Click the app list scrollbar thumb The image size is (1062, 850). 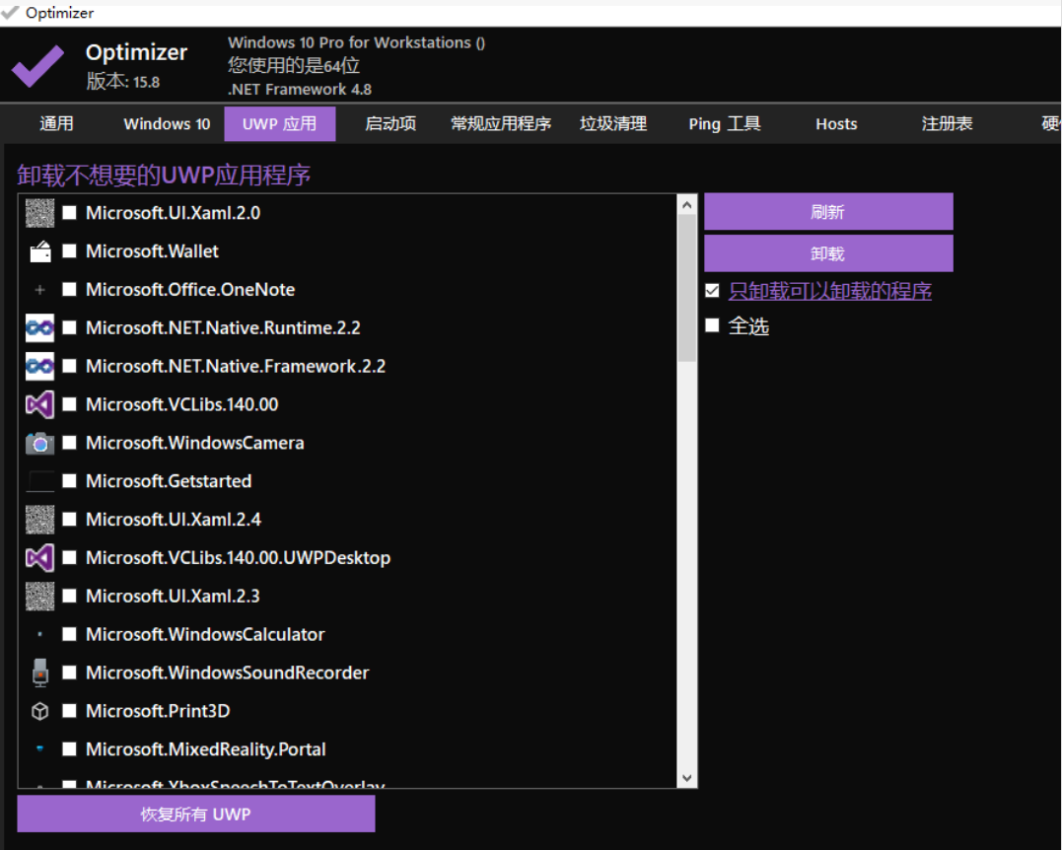(686, 288)
